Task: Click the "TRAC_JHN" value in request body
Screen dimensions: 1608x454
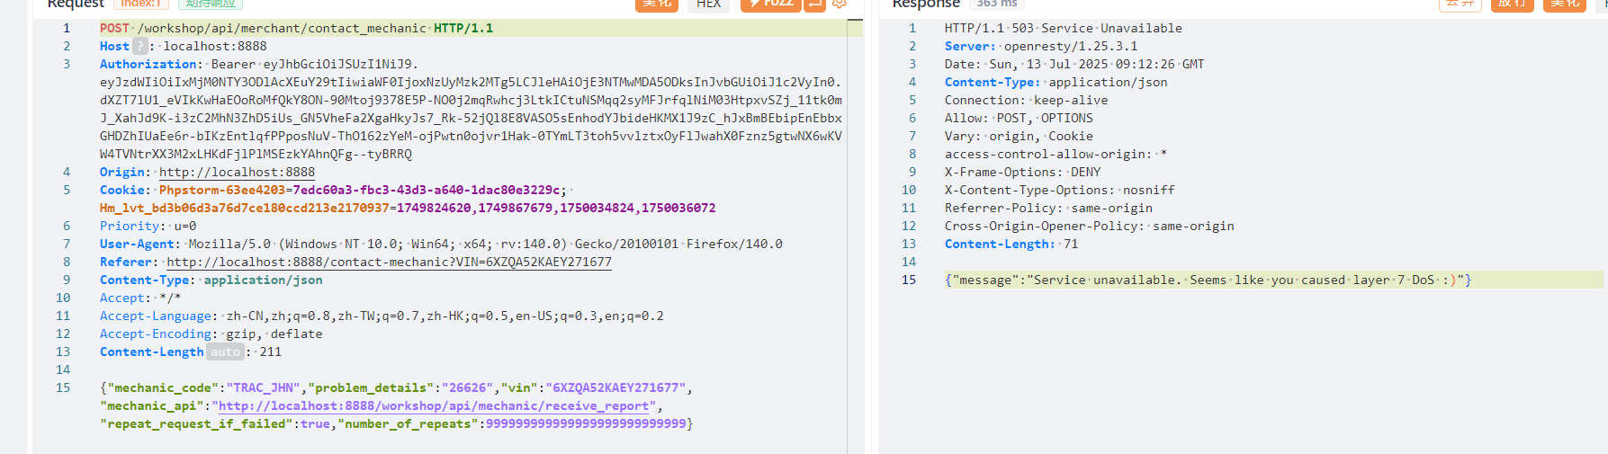Action: [x=264, y=387]
